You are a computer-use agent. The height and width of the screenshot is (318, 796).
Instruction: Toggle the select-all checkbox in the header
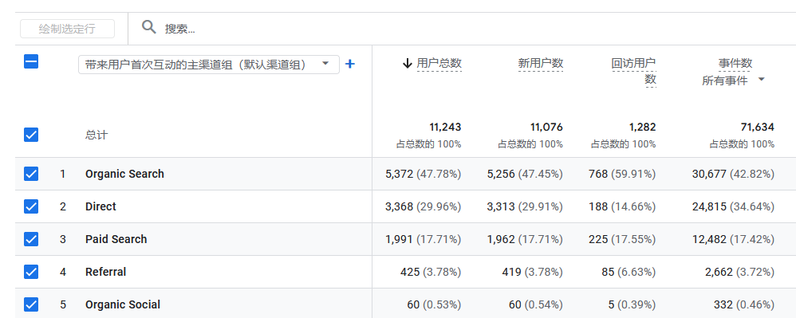click(x=31, y=62)
